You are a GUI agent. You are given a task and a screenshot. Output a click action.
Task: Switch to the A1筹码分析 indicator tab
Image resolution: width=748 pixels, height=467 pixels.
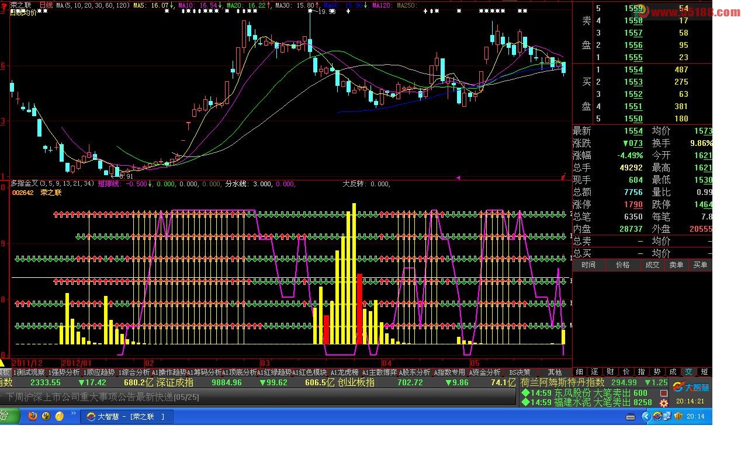pyautogui.click(x=205, y=372)
